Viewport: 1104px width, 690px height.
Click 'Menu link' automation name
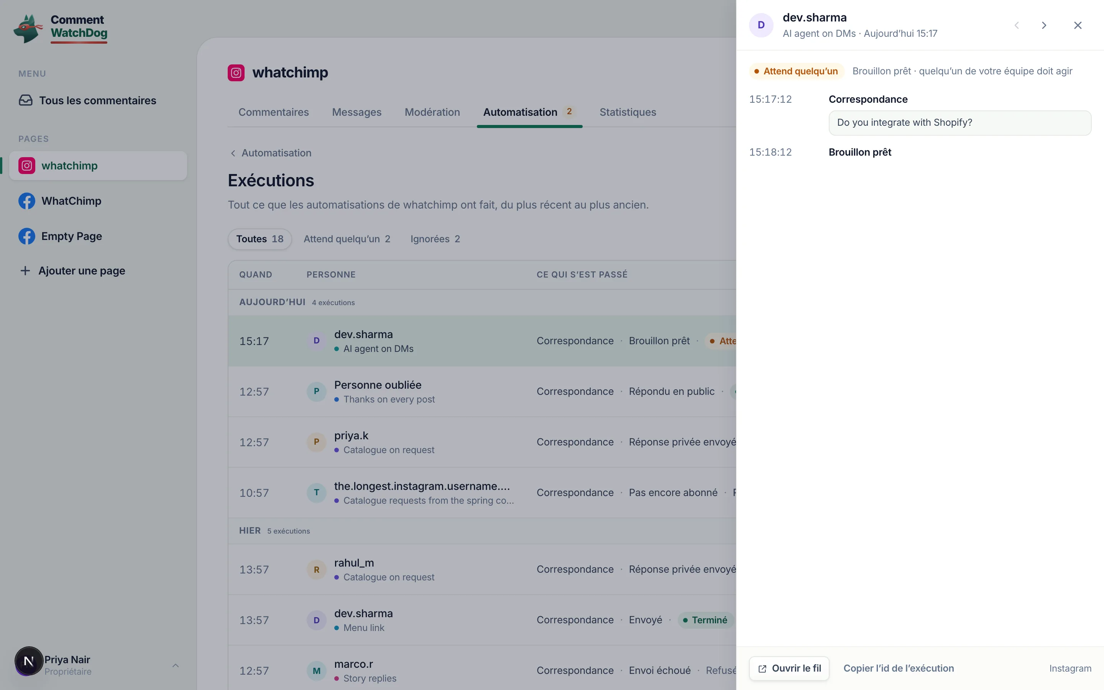(363, 628)
